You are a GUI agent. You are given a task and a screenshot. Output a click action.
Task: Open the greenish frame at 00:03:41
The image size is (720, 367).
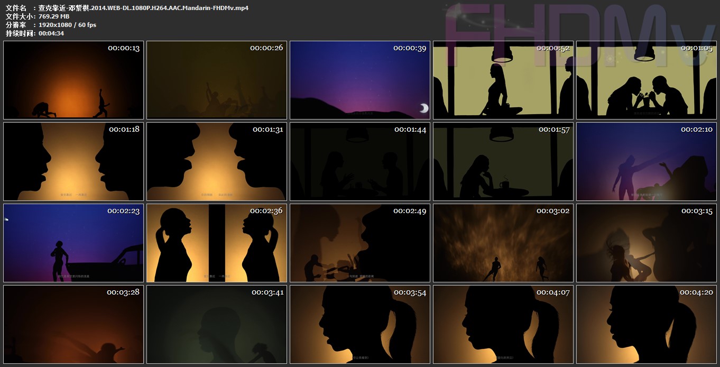[x=217, y=324]
